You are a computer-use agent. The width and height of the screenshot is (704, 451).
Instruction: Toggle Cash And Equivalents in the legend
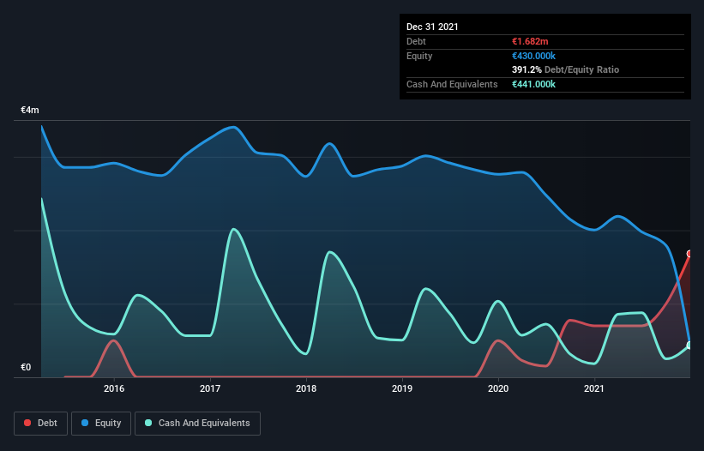(x=197, y=424)
